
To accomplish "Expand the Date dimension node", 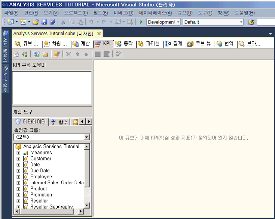I will coord(18,165).
